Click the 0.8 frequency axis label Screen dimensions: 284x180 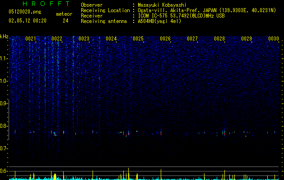tap(4, 126)
